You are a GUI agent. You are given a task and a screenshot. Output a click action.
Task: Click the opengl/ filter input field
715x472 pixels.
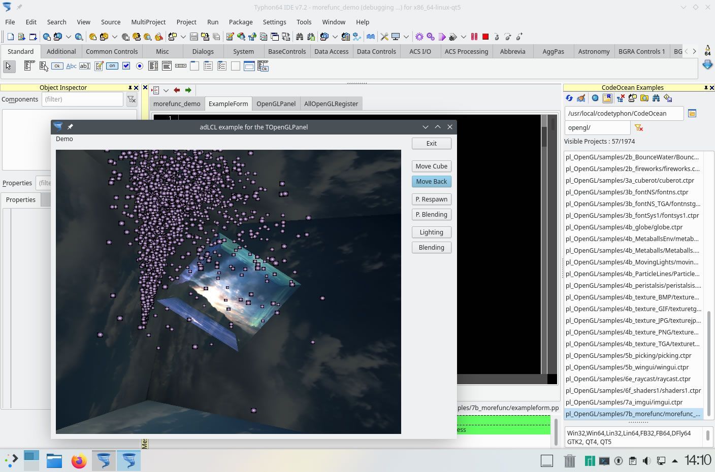pyautogui.click(x=597, y=128)
